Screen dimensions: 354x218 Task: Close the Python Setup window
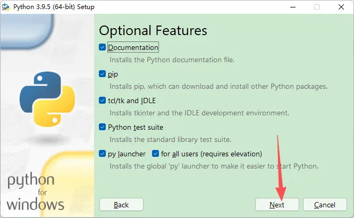point(341,7)
